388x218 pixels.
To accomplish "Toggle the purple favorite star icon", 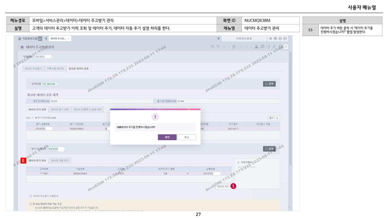I will click(22, 47).
